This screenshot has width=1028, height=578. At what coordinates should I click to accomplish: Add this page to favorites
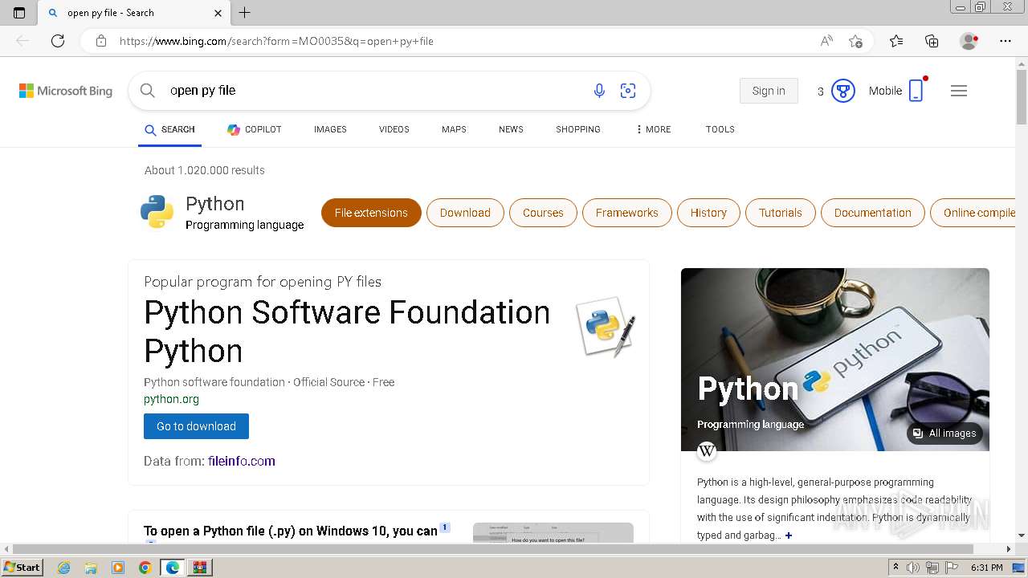[x=856, y=41]
